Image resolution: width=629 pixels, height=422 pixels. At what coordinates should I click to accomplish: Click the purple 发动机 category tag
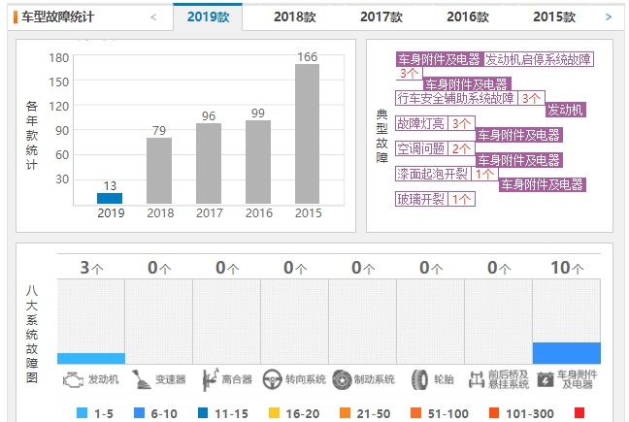click(x=566, y=110)
